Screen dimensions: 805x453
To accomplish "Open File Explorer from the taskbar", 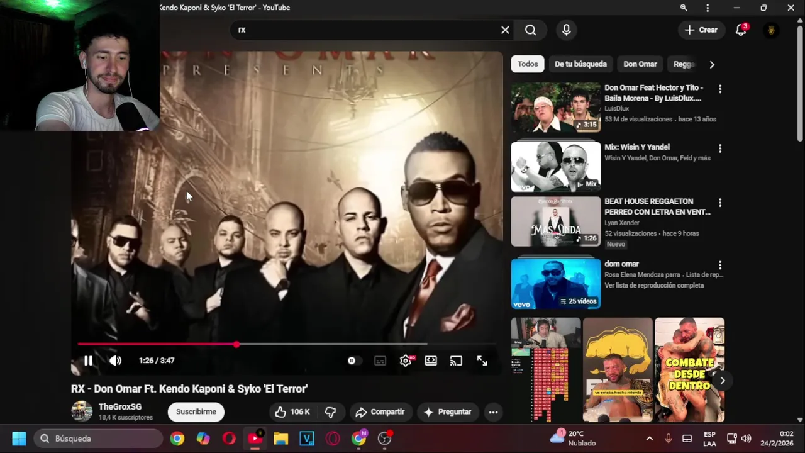I will click(280, 439).
